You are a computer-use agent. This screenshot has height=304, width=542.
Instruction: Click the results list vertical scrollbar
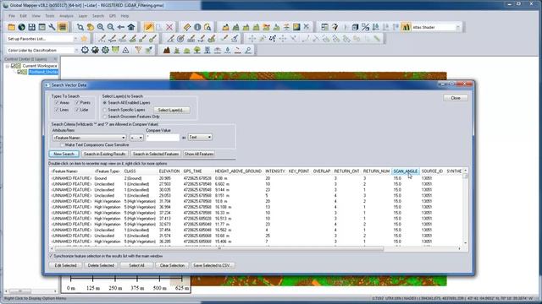(465, 207)
